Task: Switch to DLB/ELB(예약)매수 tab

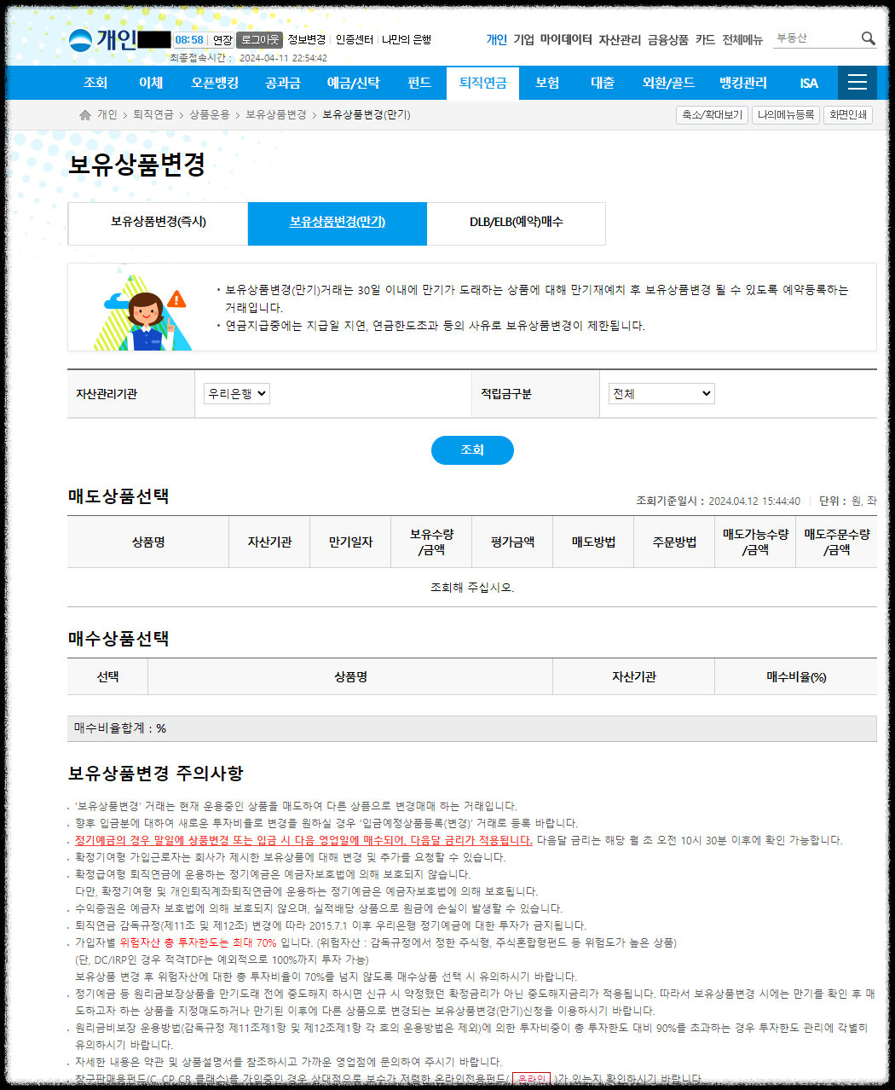Action: pos(517,223)
